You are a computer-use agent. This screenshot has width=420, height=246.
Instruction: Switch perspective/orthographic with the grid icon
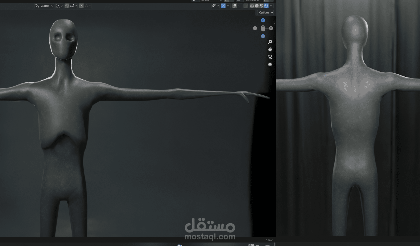(270, 64)
